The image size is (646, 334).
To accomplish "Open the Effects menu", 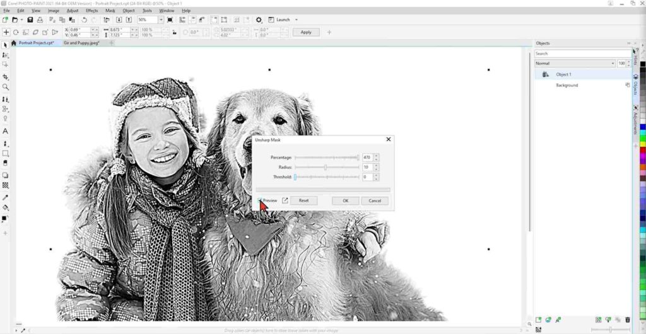I will pyautogui.click(x=92, y=11).
